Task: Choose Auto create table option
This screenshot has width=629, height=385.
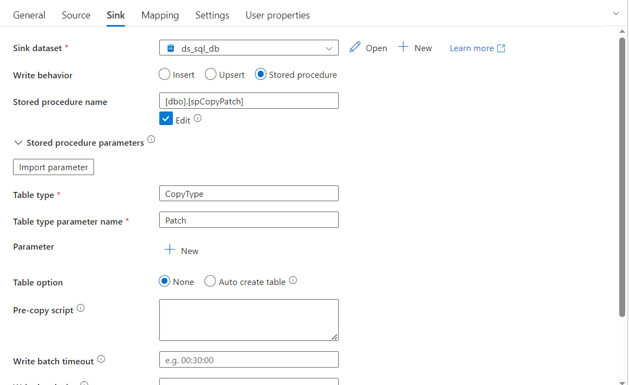Action: (210, 281)
